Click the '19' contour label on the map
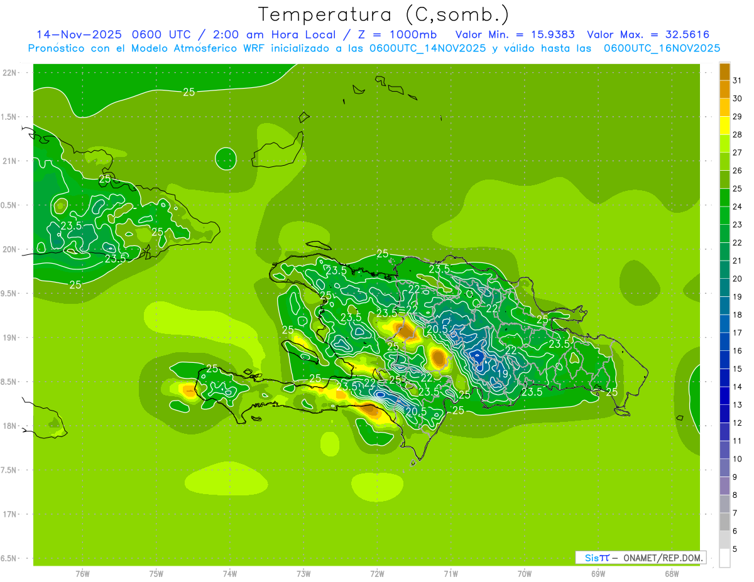Screen dimensions: 754x582 503,374
